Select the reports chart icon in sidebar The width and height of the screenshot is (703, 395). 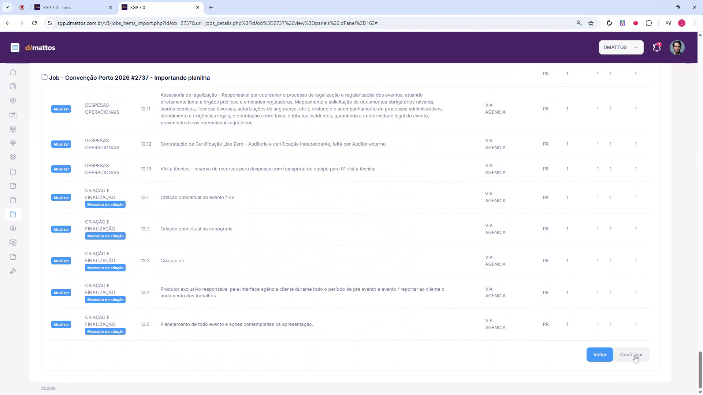13,86
